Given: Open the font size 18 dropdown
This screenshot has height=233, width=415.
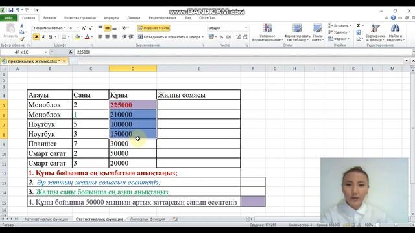Looking at the screenshot, I should coord(78,28).
